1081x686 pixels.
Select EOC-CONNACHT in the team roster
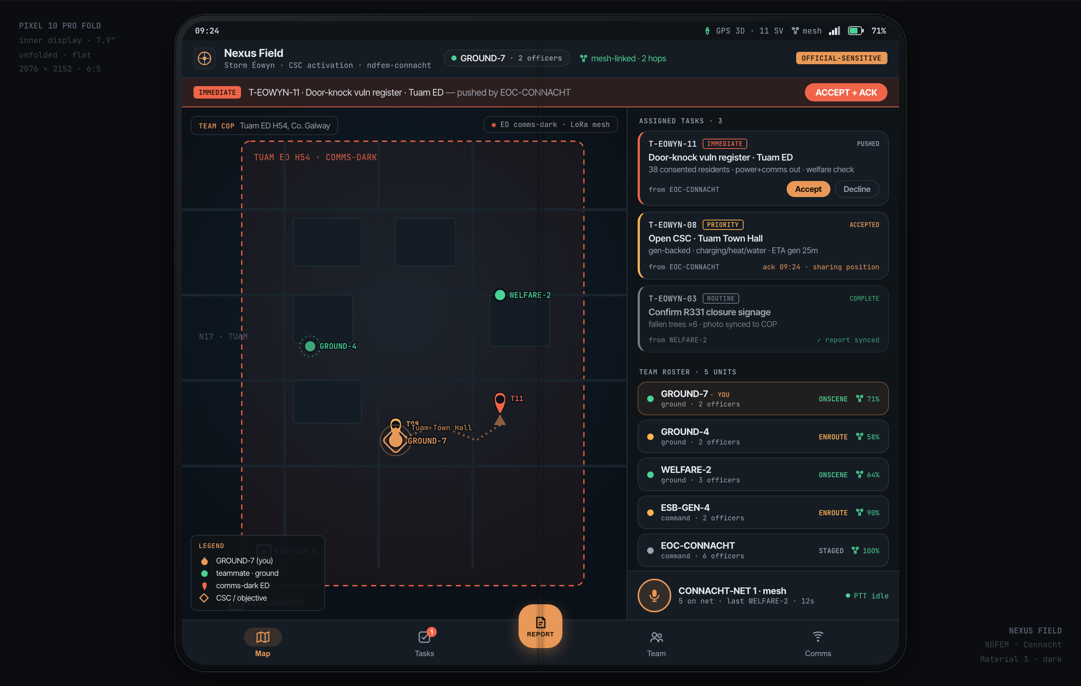(x=763, y=551)
